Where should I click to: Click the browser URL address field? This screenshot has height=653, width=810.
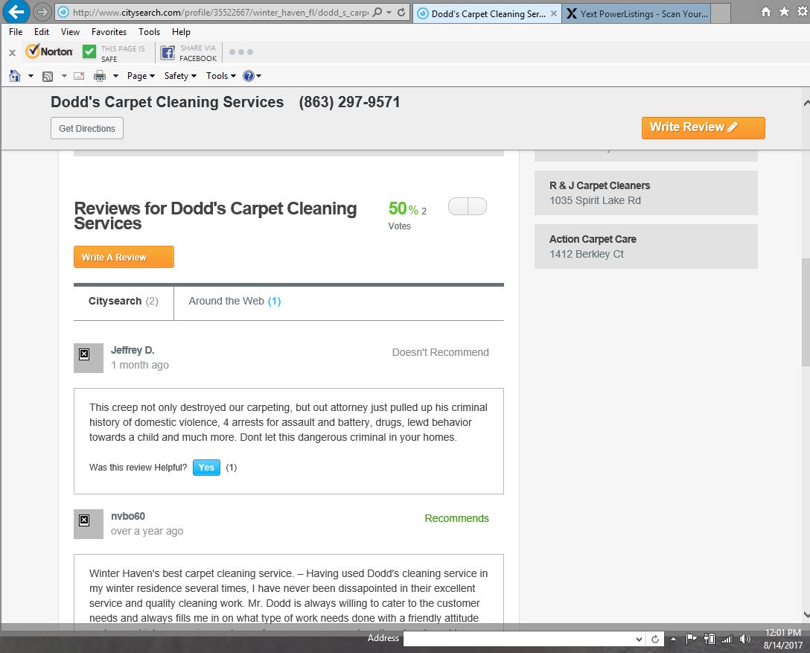coord(220,13)
